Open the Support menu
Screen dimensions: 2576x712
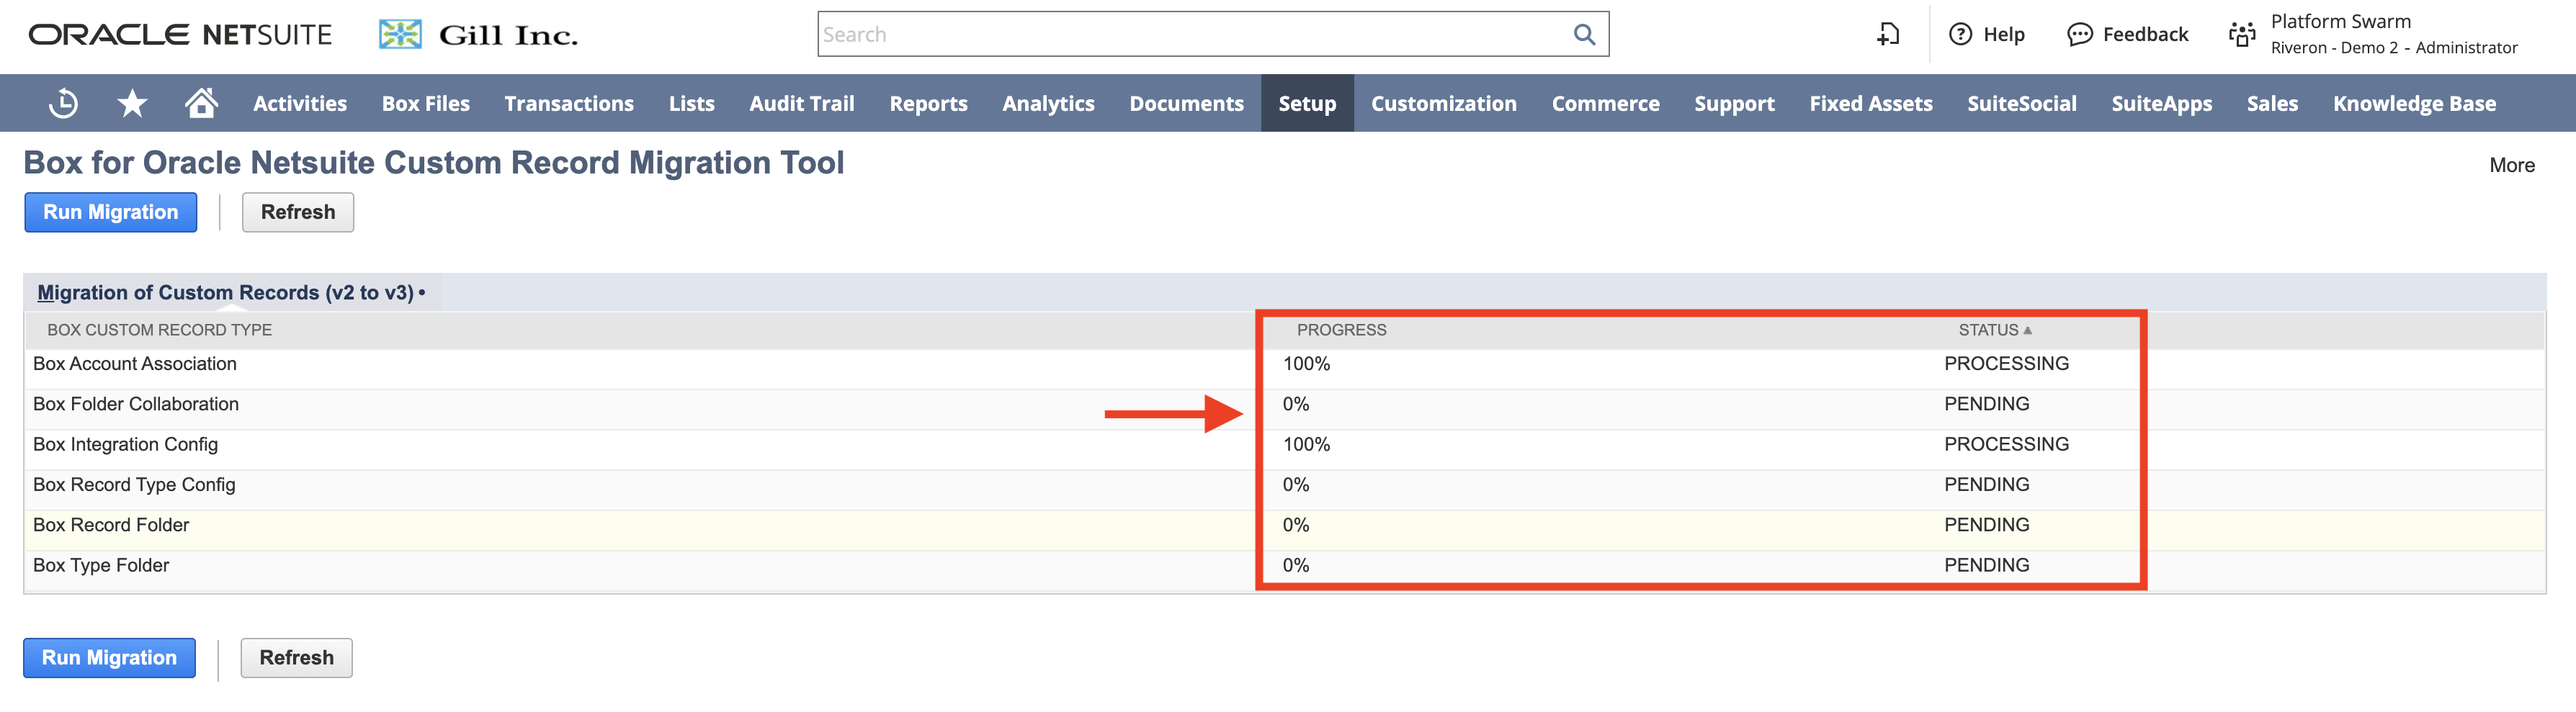tap(1734, 103)
